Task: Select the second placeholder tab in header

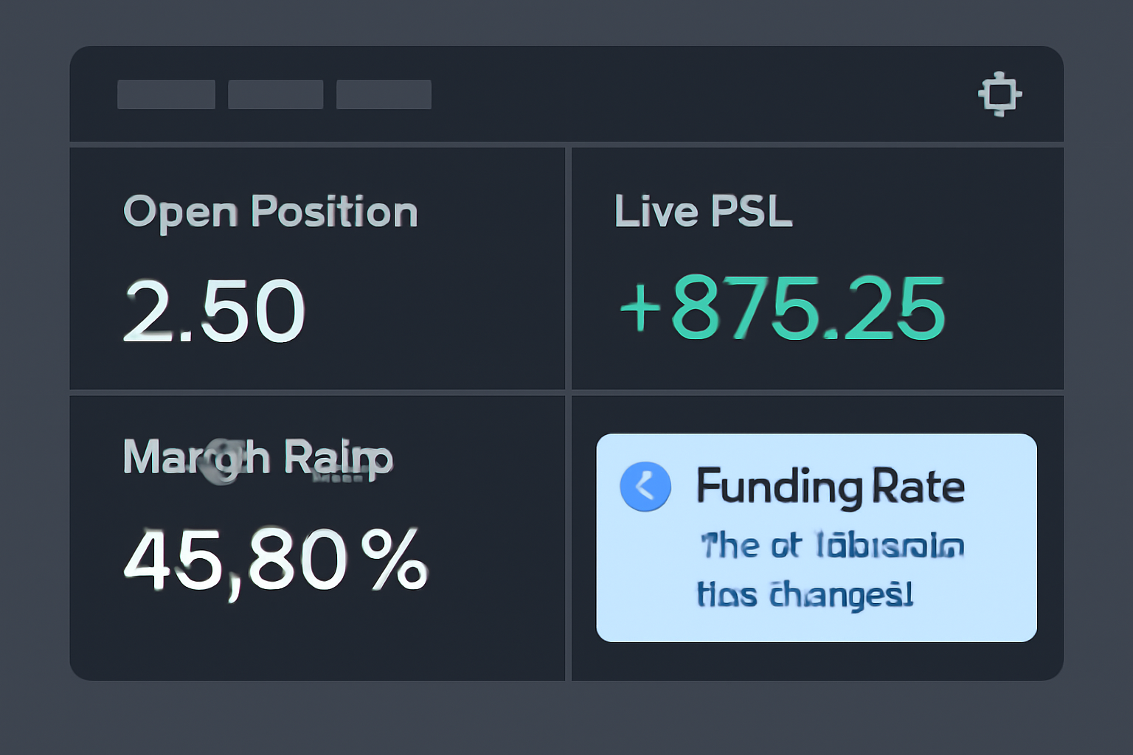Action: 275,94
